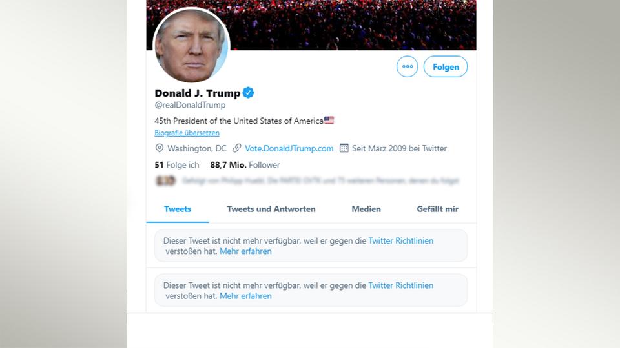
Task: Click the chain link icon
Action: (x=237, y=148)
